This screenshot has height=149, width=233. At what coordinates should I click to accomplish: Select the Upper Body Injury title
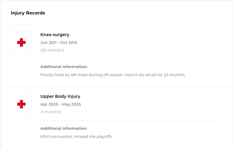(60, 96)
